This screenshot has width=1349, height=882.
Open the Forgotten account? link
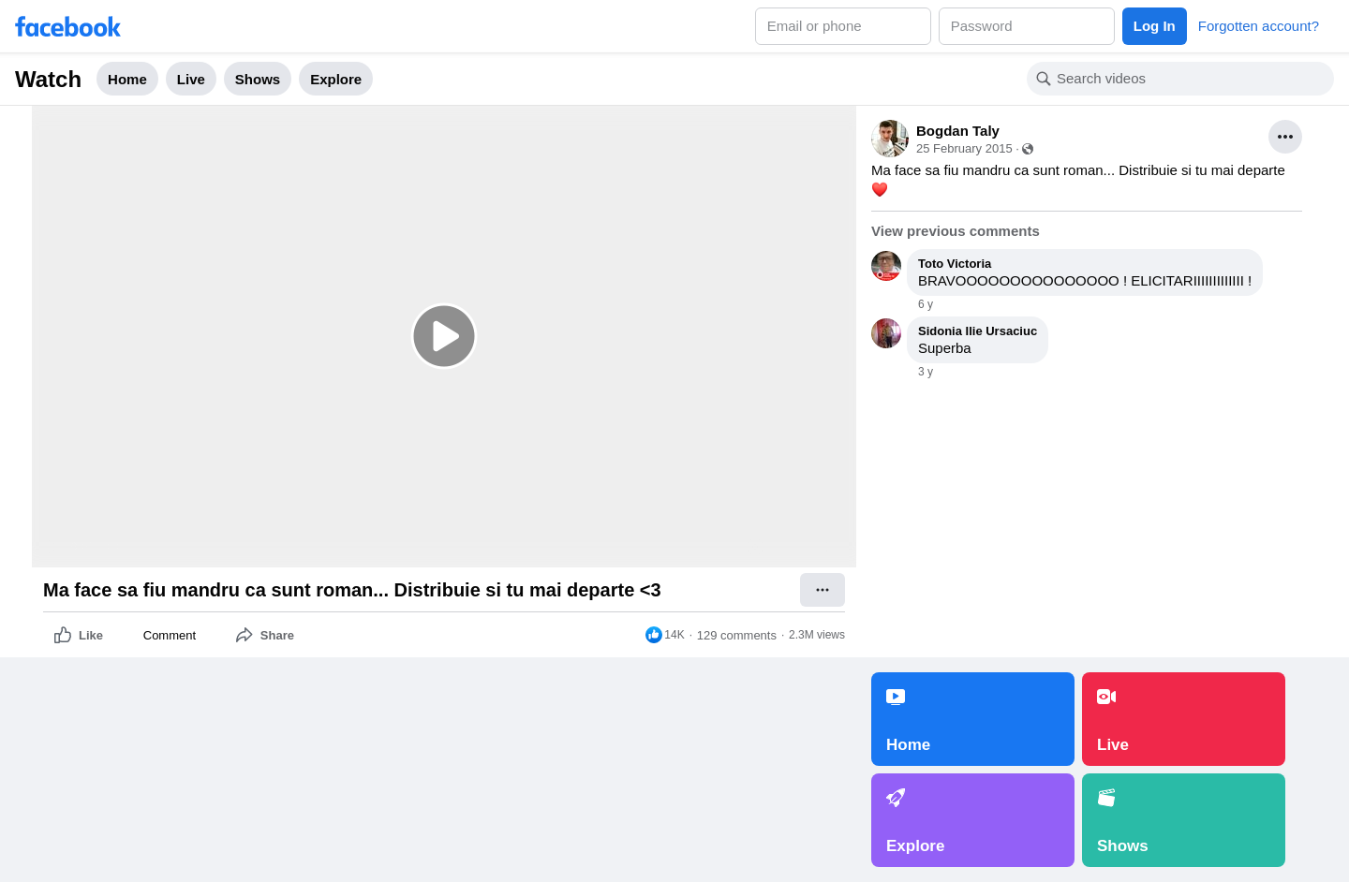[1258, 26]
